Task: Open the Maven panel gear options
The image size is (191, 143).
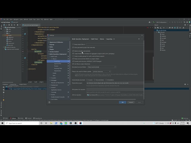Action: coord(185,25)
